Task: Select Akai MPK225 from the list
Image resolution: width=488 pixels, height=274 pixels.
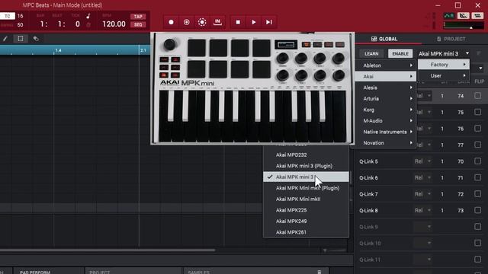Action: (x=306, y=210)
